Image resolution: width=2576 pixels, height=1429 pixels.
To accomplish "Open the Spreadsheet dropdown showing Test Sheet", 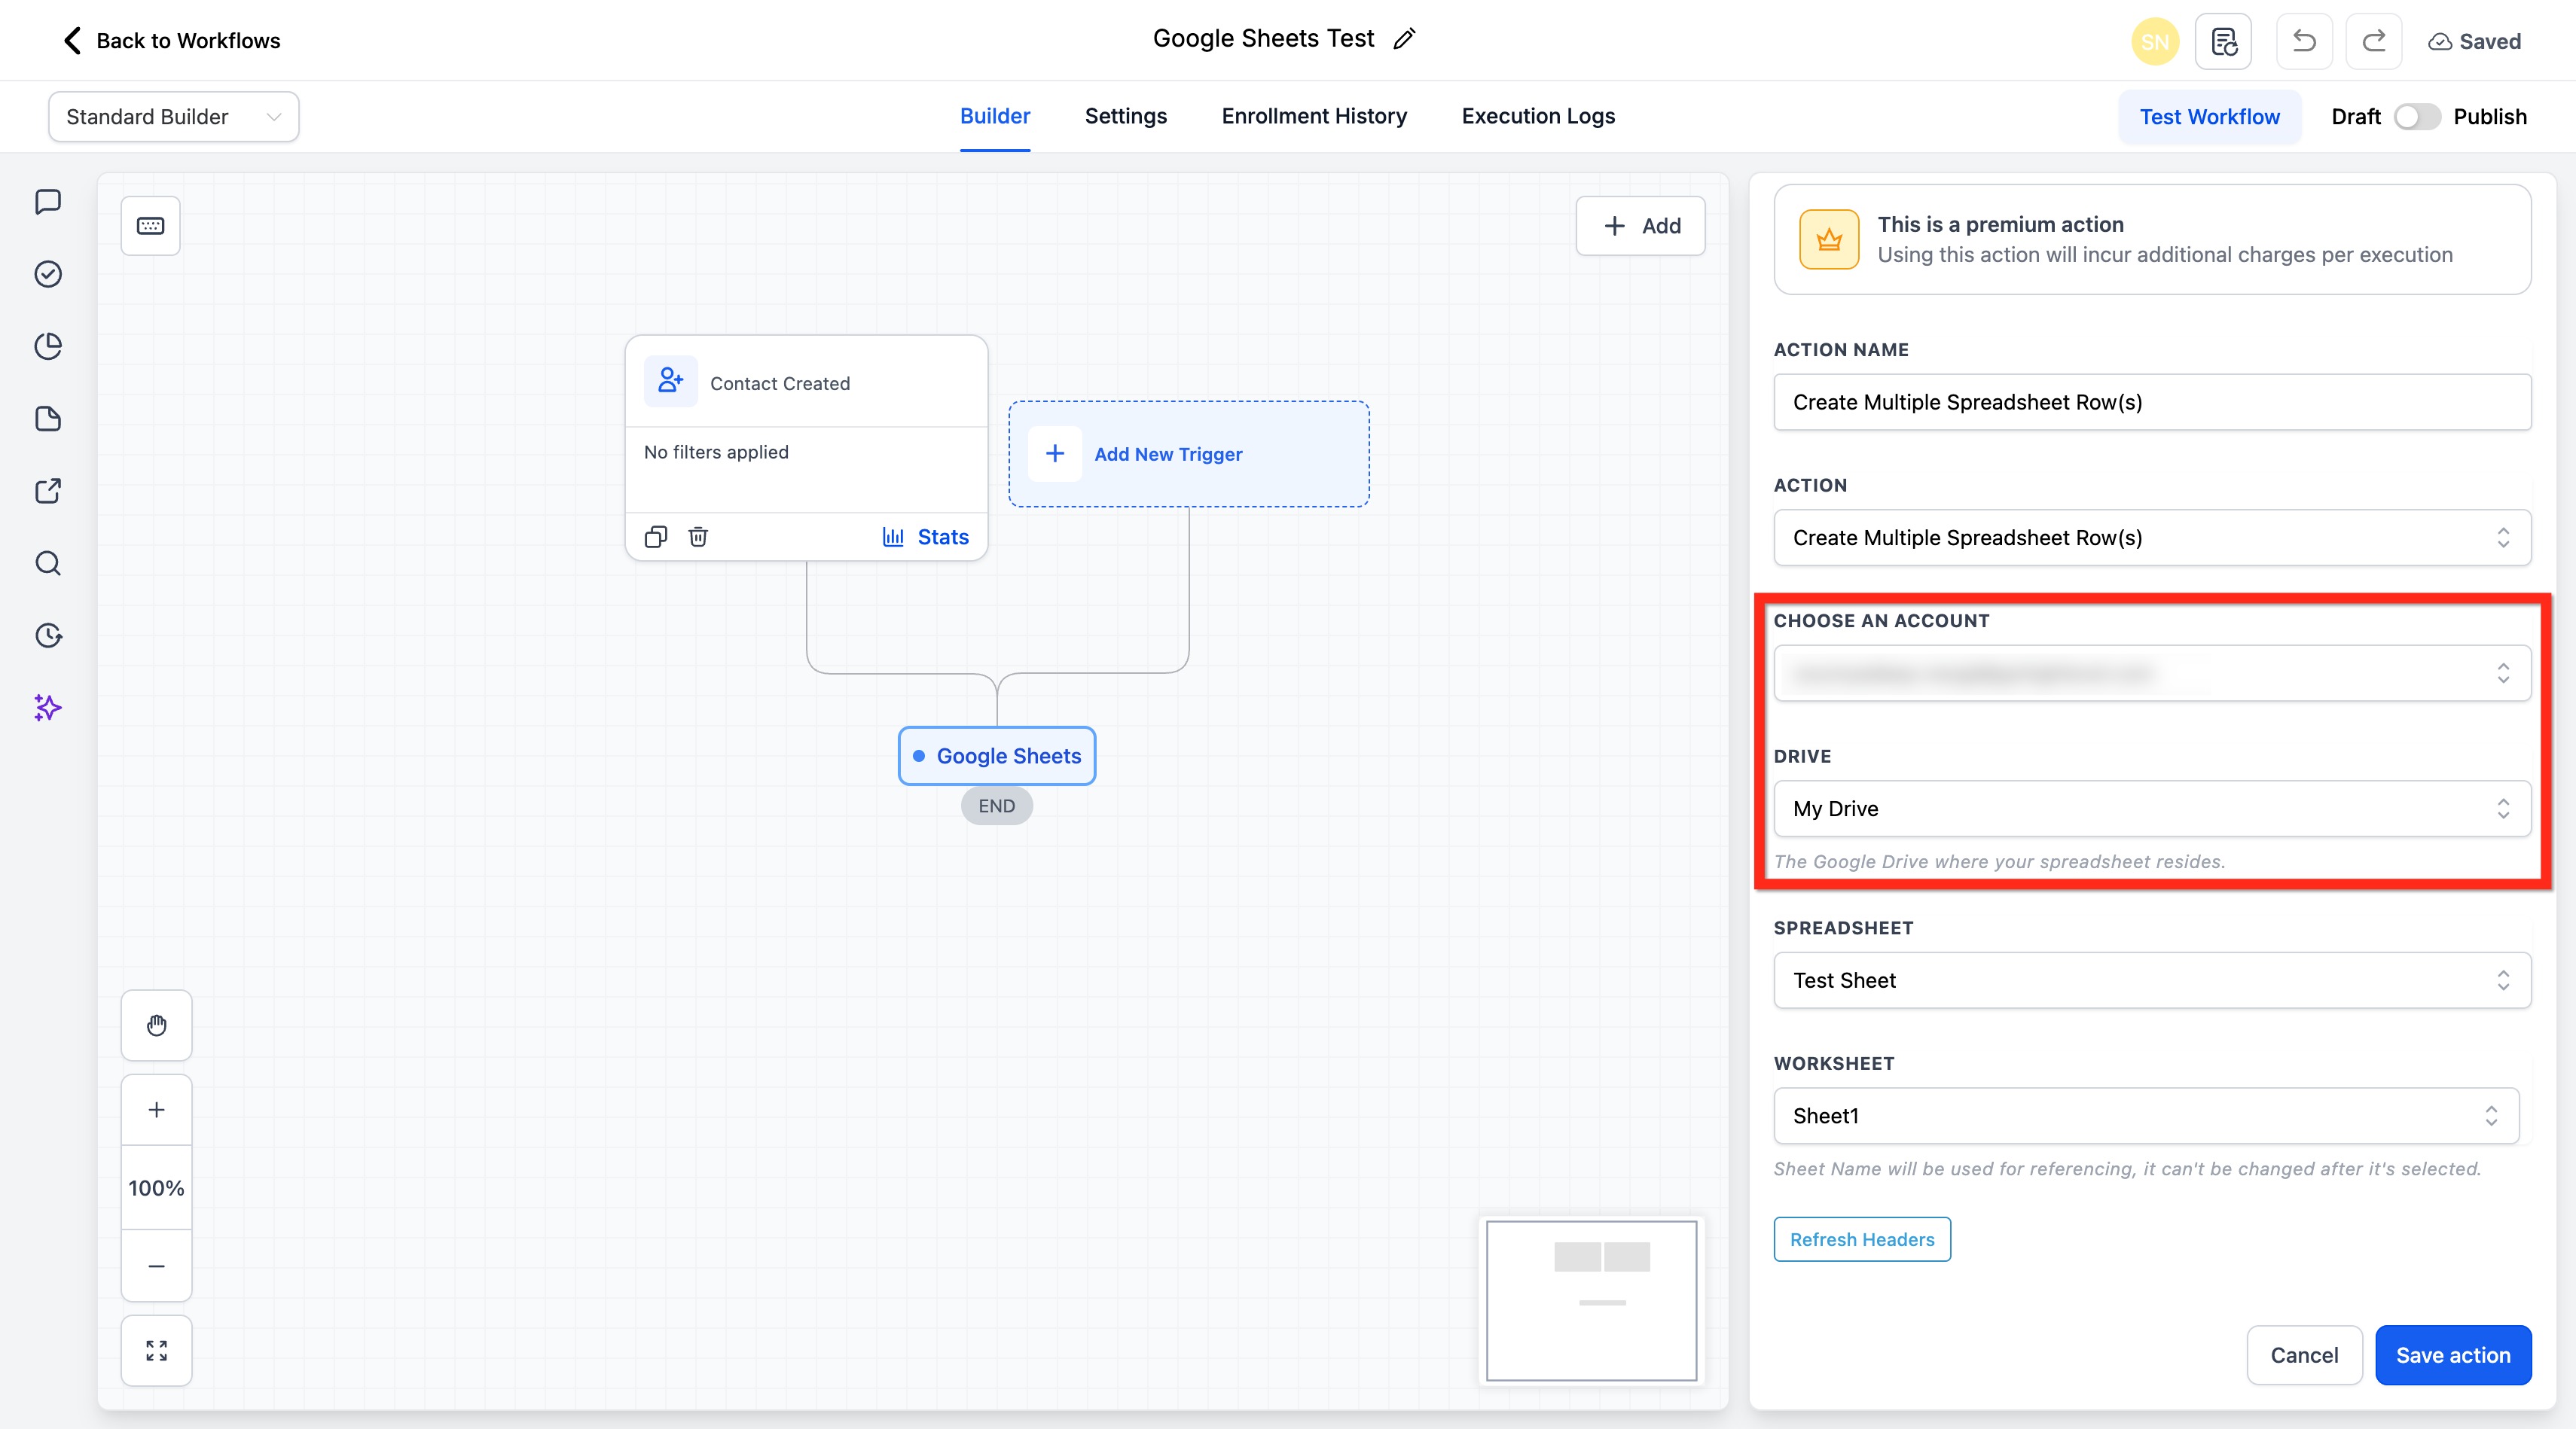I will click(2151, 980).
